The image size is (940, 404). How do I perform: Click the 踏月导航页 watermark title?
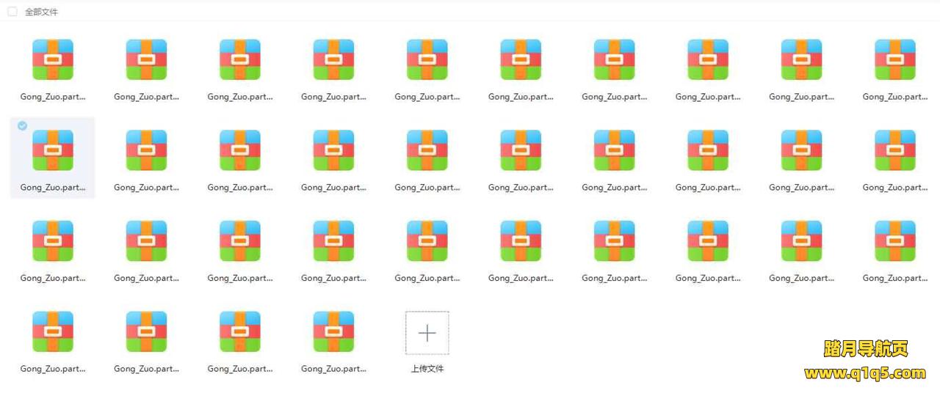865,349
